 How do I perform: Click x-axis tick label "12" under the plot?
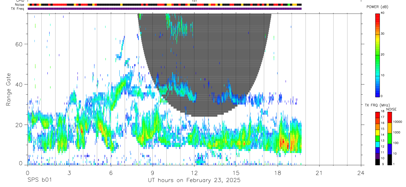pos(194,172)
